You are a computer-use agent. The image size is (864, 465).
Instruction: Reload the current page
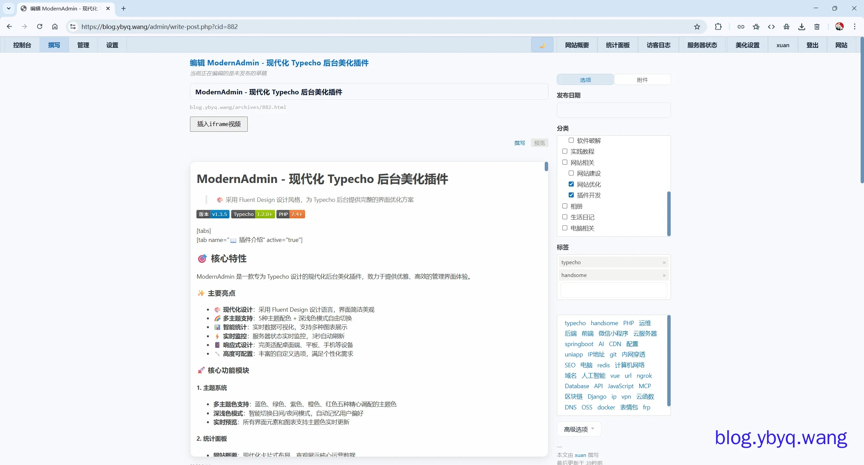39,27
